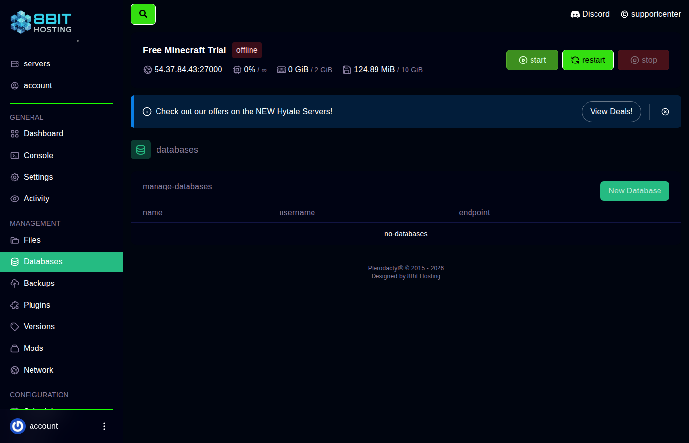This screenshot has height=443, width=689.
Task: Click the no-databases message
Action: coord(406,234)
